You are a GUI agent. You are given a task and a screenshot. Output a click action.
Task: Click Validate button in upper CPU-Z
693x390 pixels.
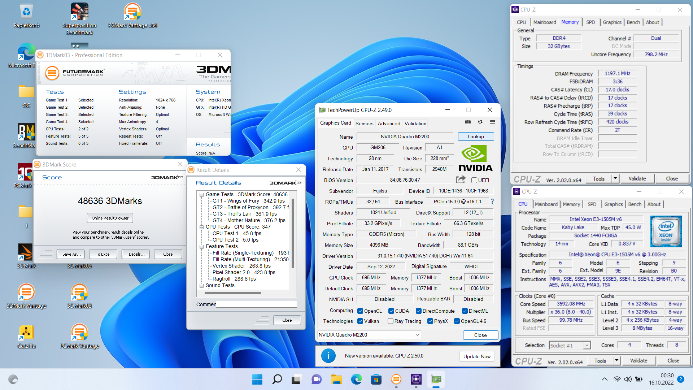[x=637, y=178]
